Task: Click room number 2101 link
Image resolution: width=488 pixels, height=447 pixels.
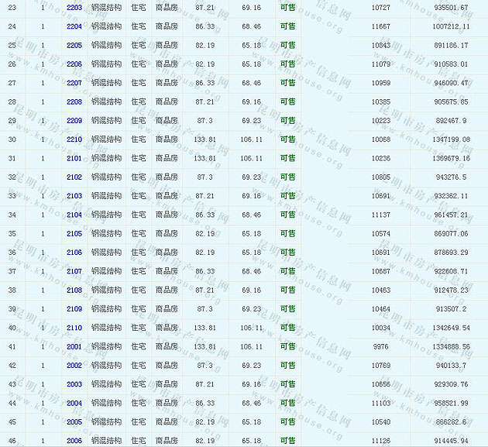Action: (74, 158)
